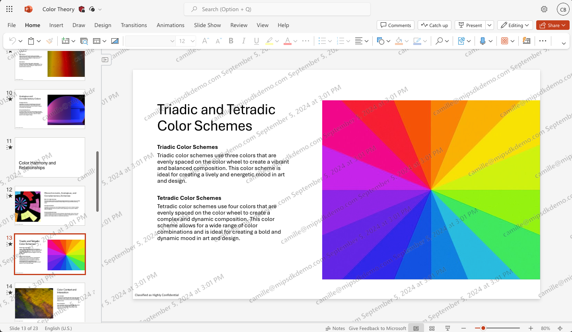
Task: Click the Slide Layout icon
Action: click(97, 41)
